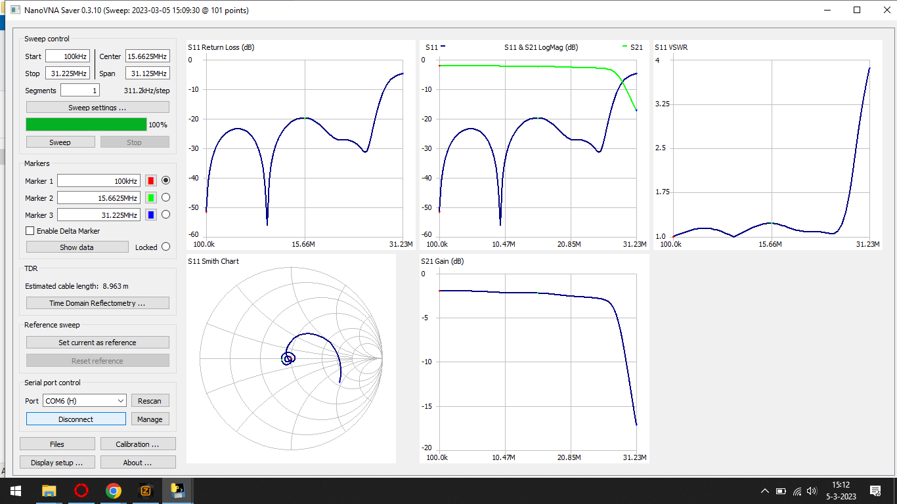Click the 100% progress text

tap(158, 125)
